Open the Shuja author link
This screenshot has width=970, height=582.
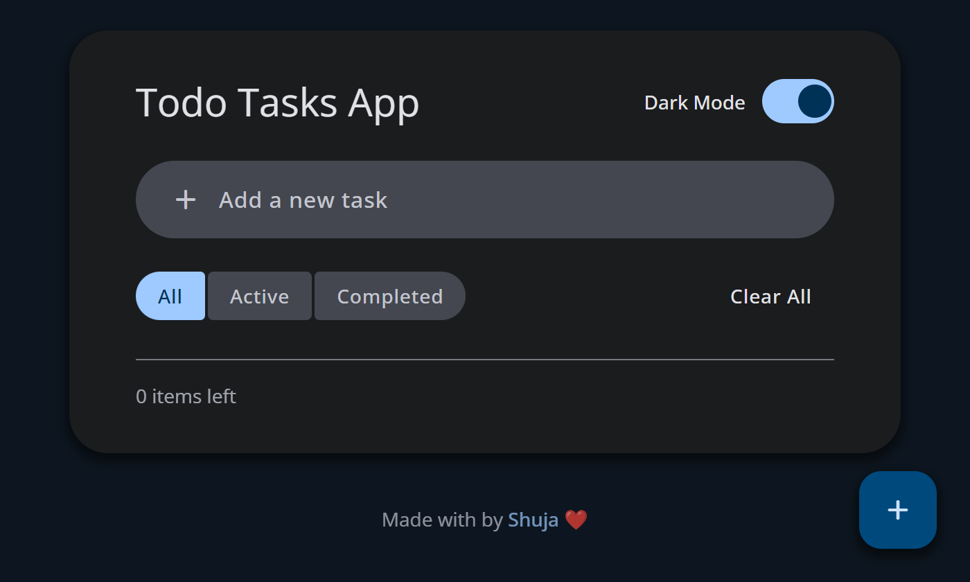533,520
